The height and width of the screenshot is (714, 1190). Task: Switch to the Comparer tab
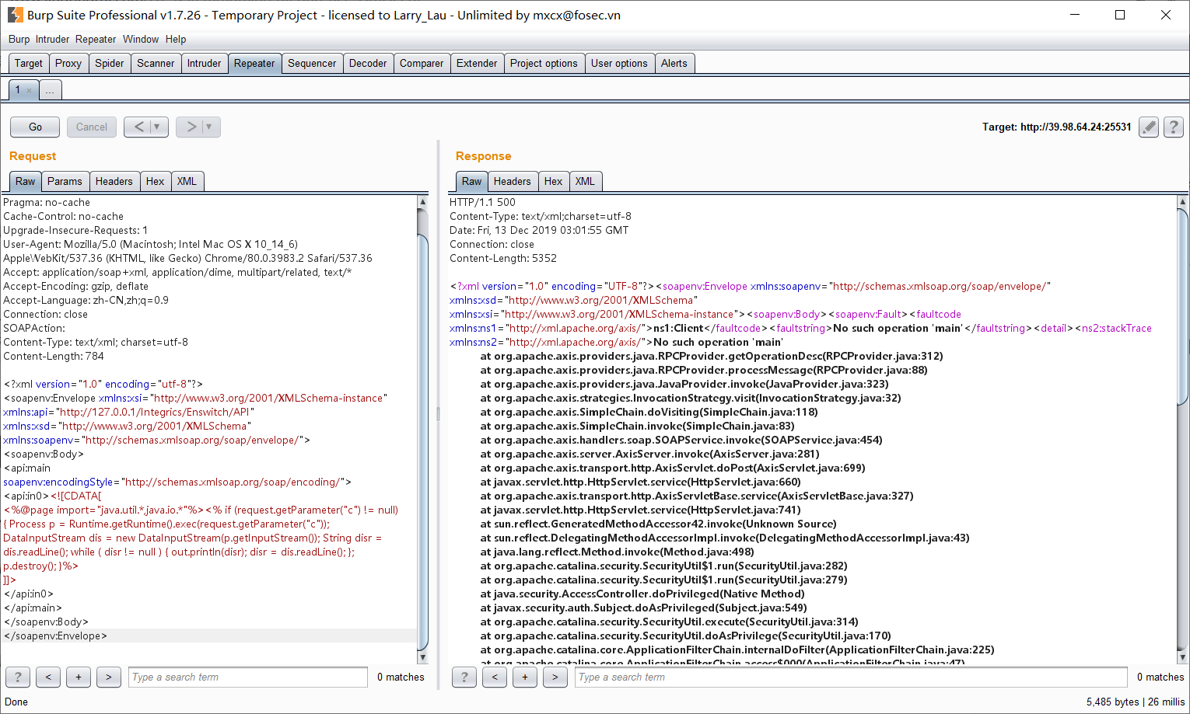[x=422, y=64]
